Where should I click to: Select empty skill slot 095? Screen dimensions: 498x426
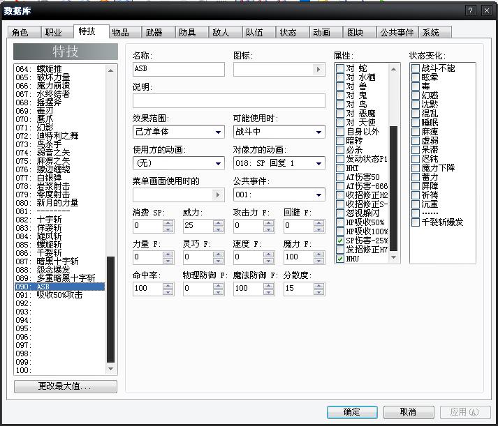[59, 328]
